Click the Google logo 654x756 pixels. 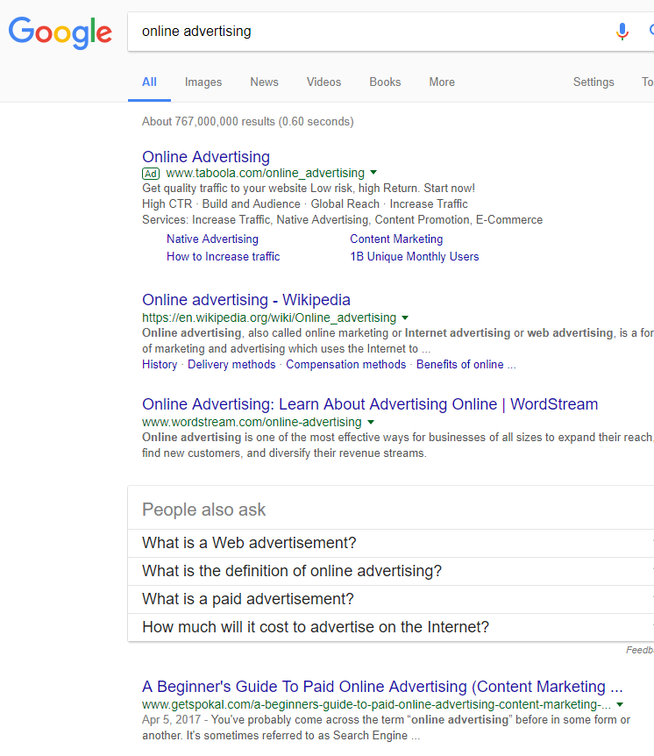pos(60,32)
